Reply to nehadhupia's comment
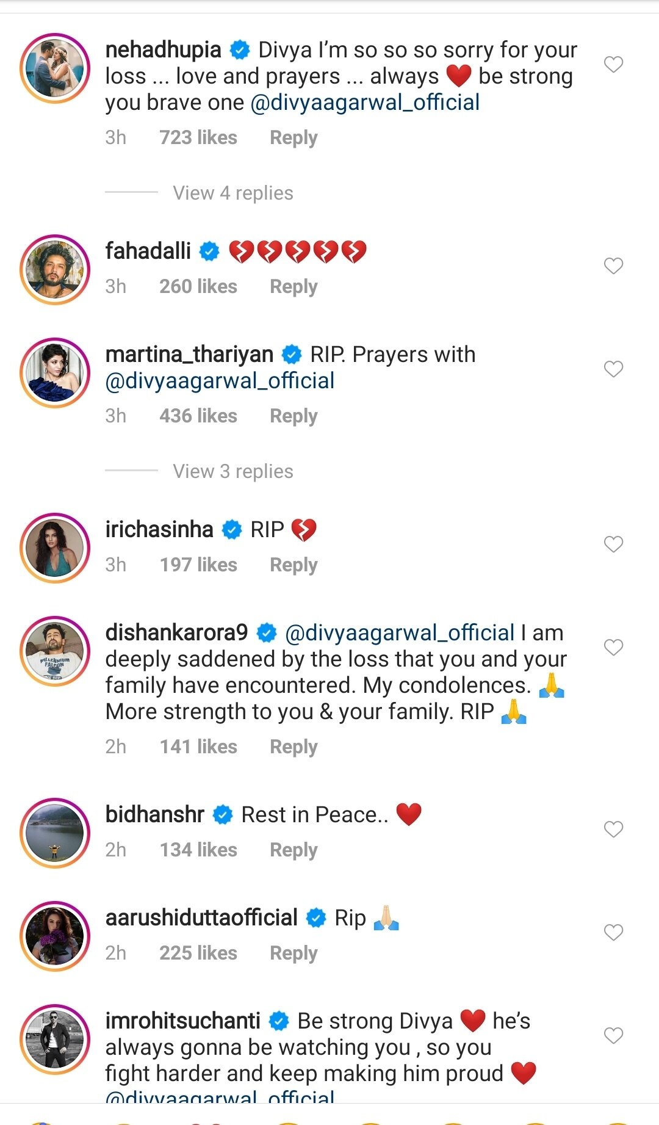This screenshot has height=1125, width=659. pyautogui.click(x=293, y=138)
